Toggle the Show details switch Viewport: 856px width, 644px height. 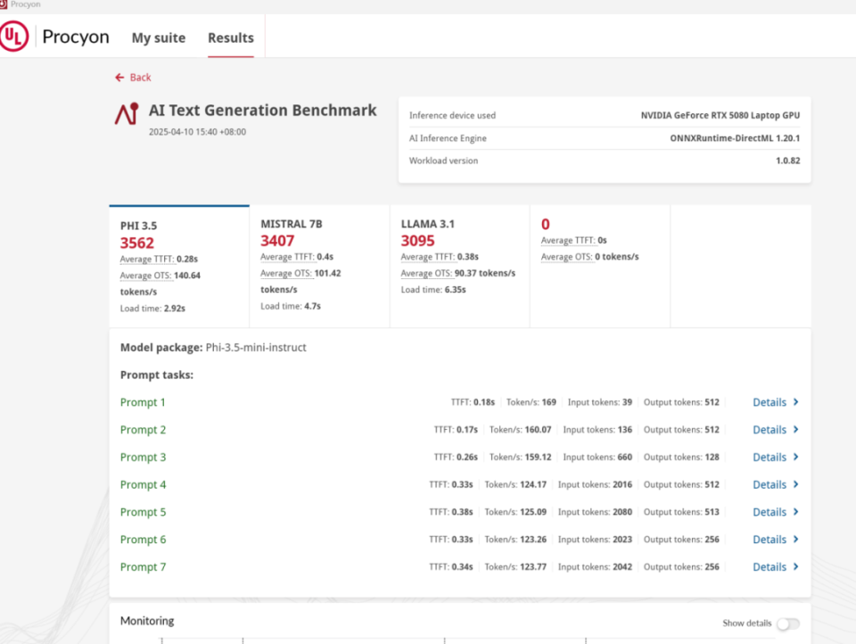(x=788, y=623)
